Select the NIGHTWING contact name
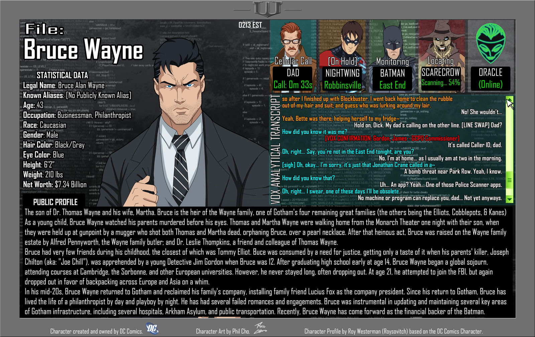Screen dimensions: 535x337 [x=342, y=73]
